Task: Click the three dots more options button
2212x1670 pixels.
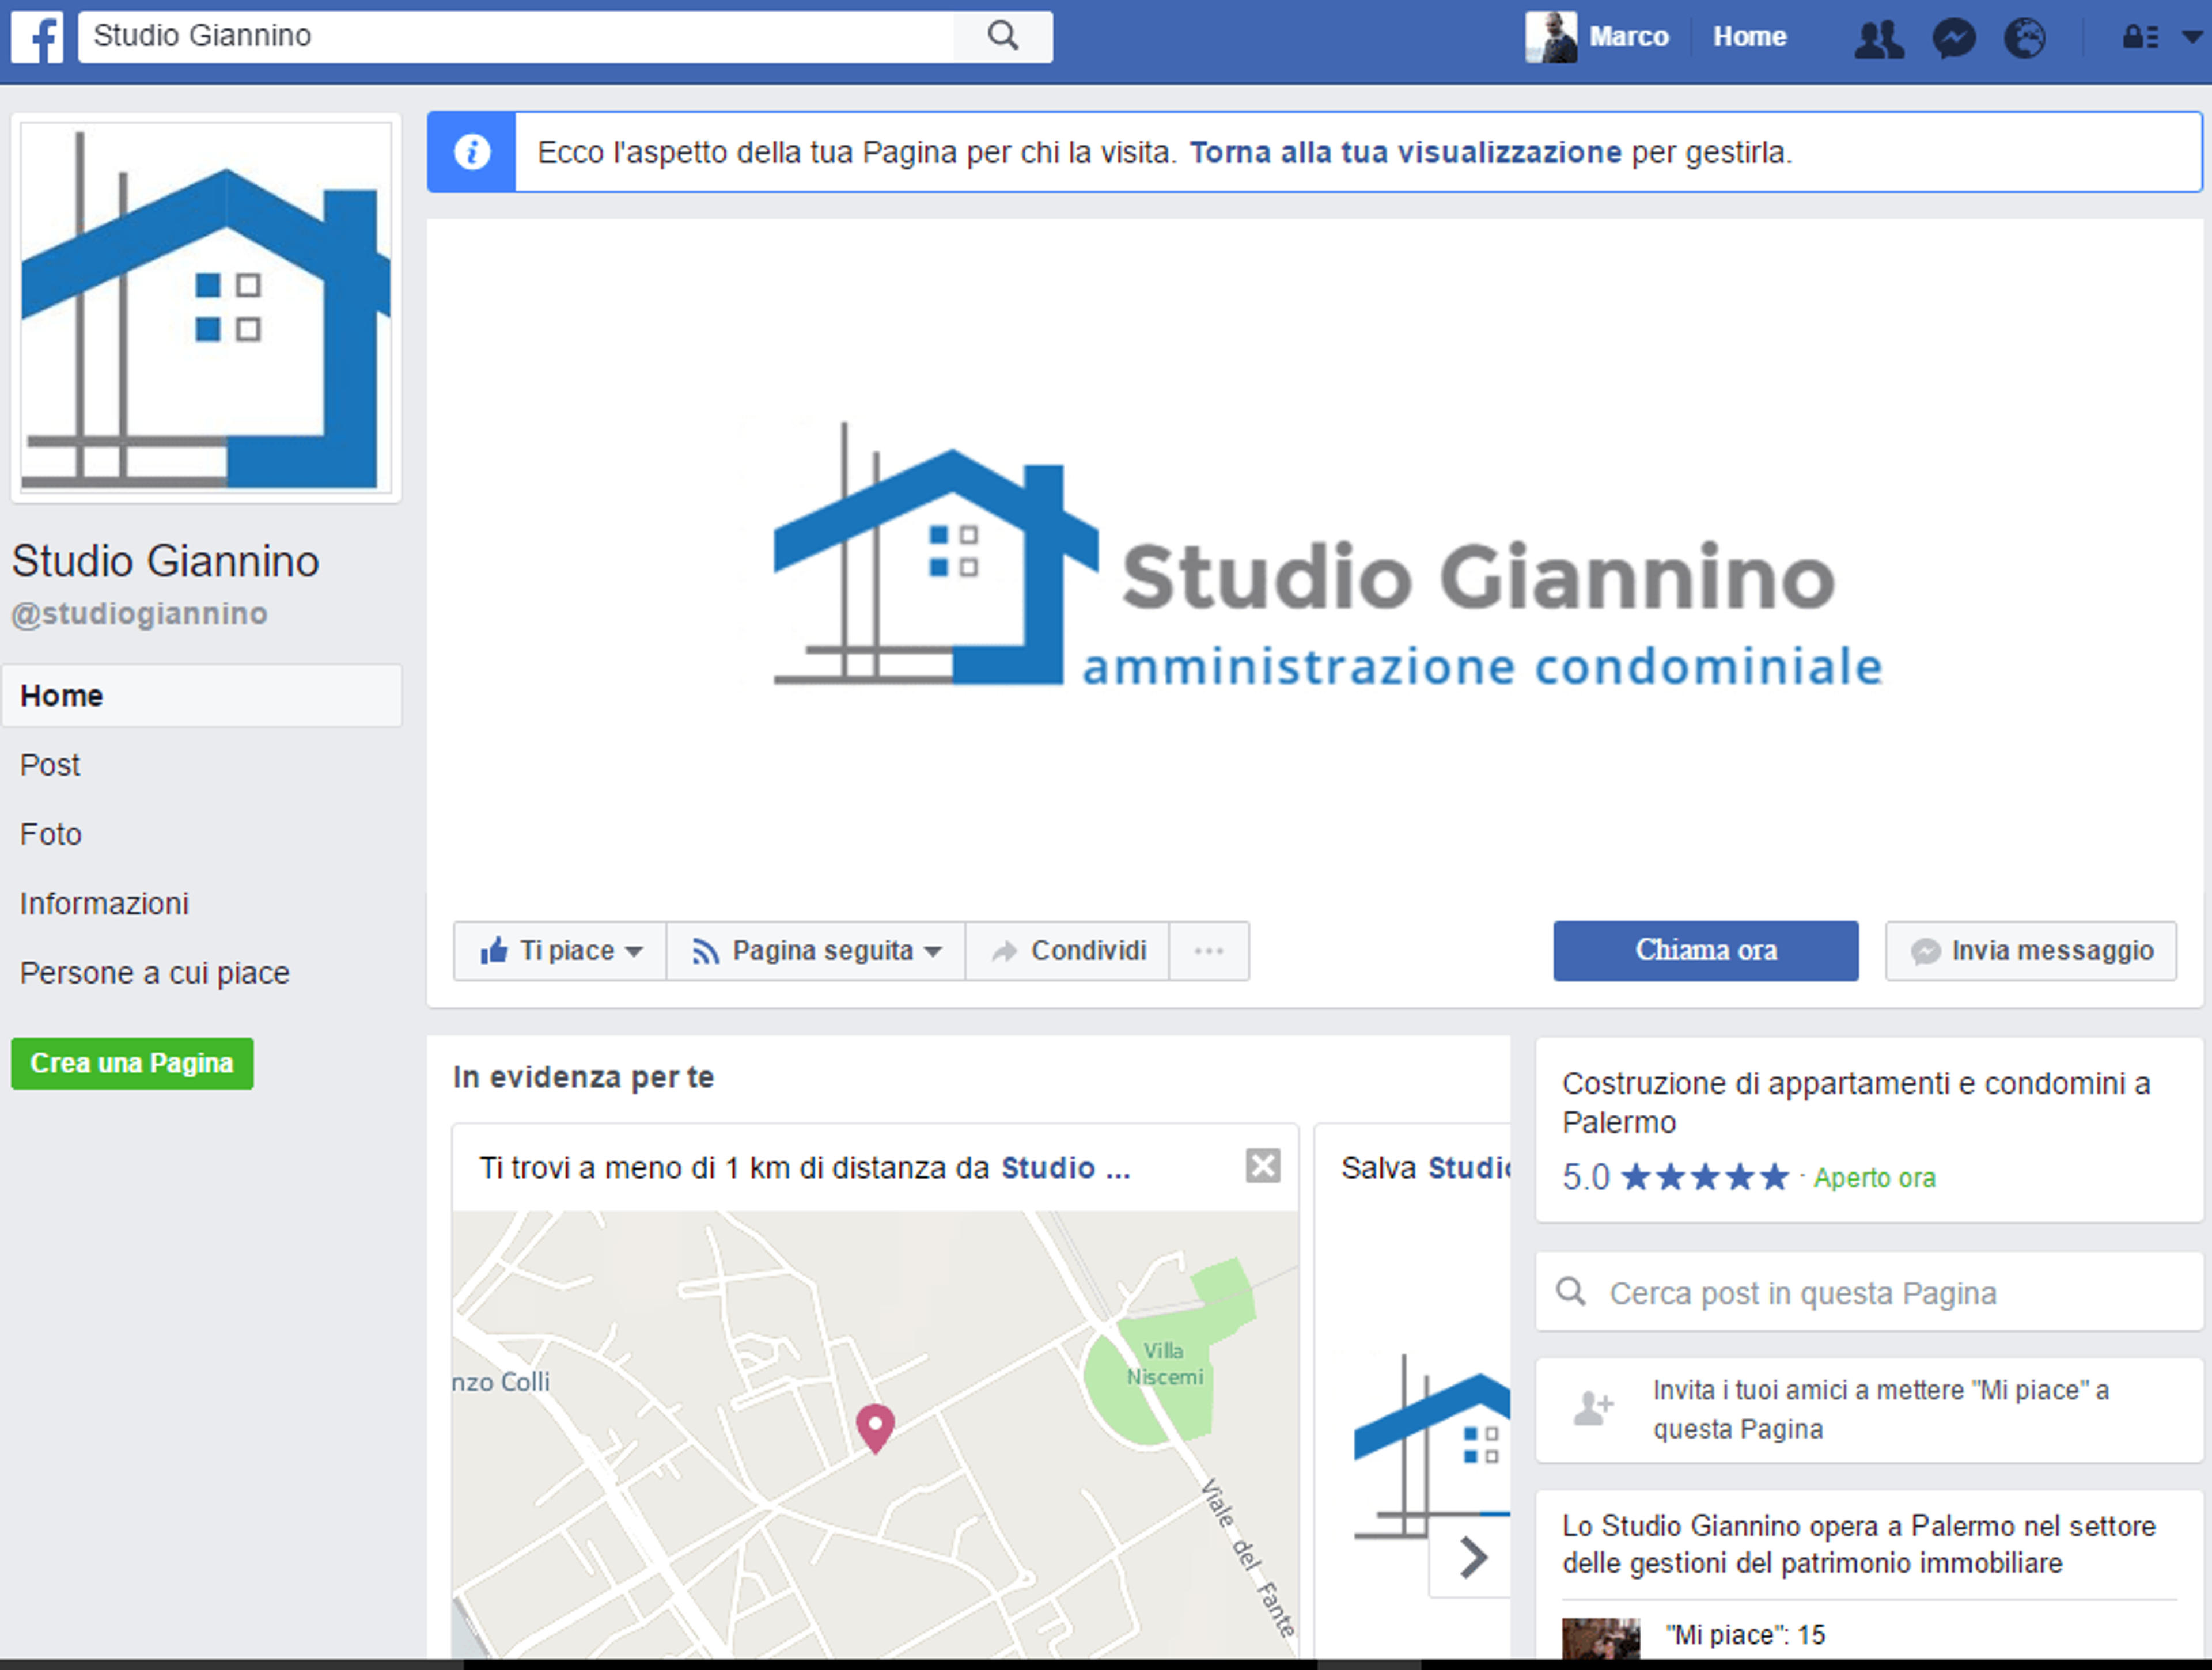Action: (1209, 950)
